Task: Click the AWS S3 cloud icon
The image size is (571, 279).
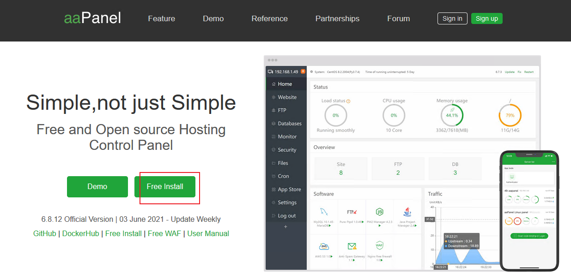Action: 324,246
